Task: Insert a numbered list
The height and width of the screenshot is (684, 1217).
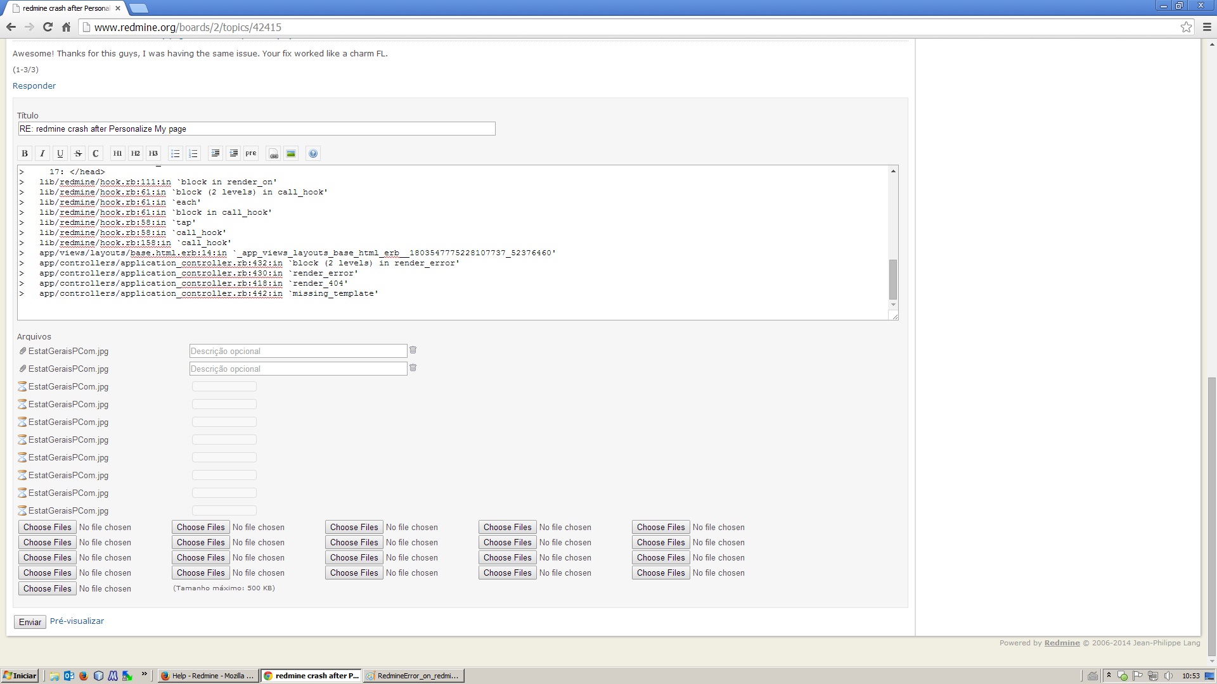Action: (x=193, y=153)
